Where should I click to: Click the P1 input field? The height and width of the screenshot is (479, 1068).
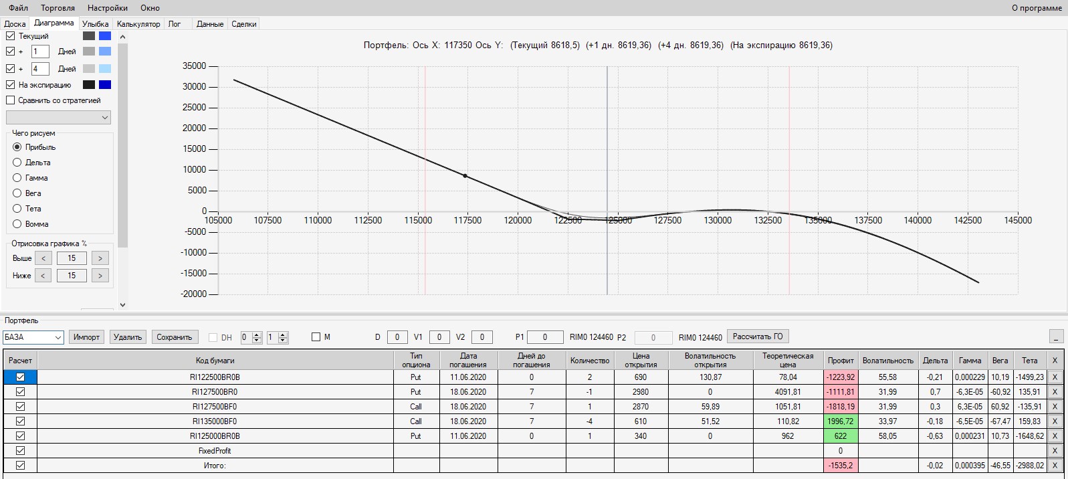click(544, 337)
